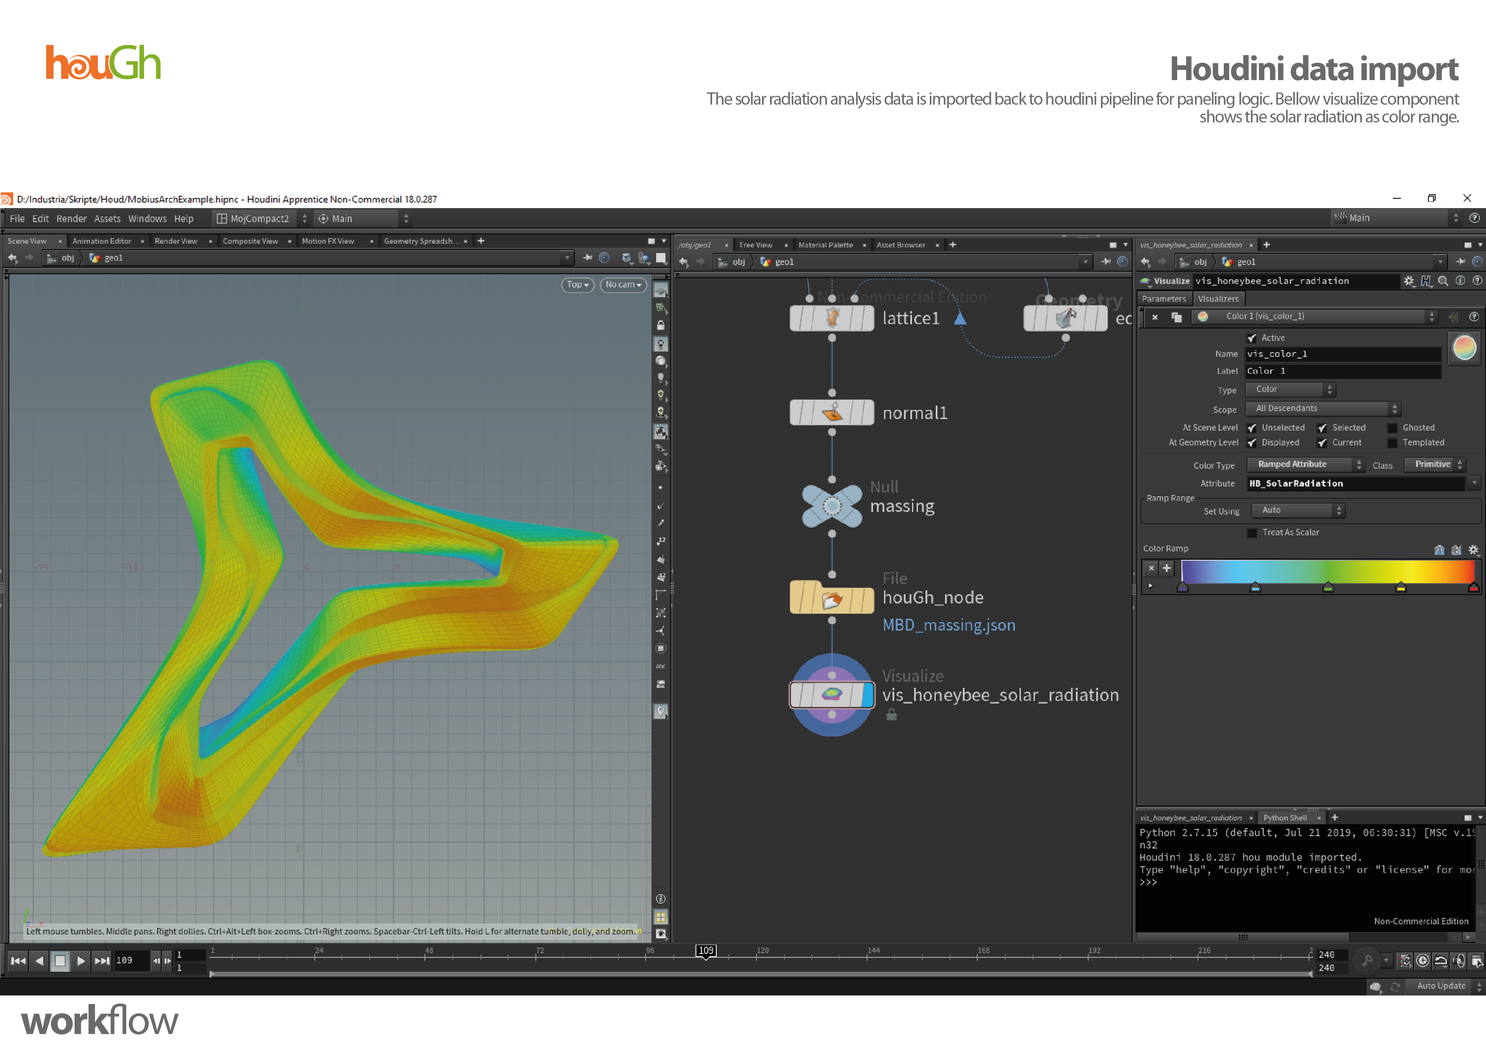This screenshot has width=1486, height=1051.
Task: Open the File menu
Action: tap(17, 219)
